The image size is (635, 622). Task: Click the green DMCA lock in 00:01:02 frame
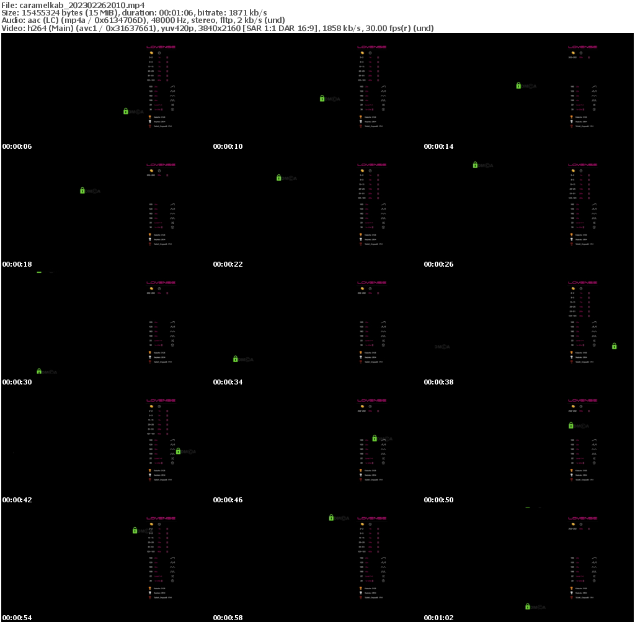tap(527, 606)
